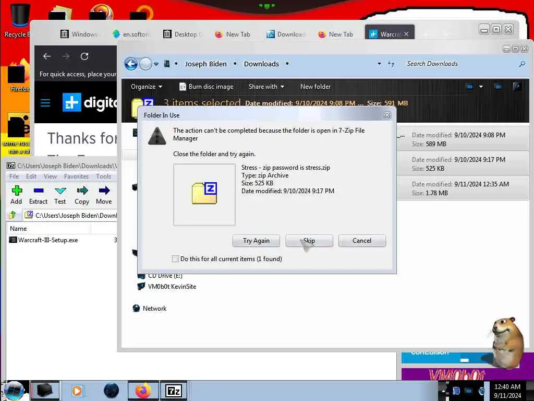Open 7-Zip Tools menu
Image resolution: width=534 pixels, height=401 pixels.
[104, 176]
